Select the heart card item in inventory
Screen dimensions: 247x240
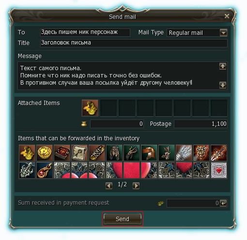(x=219, y=170)
